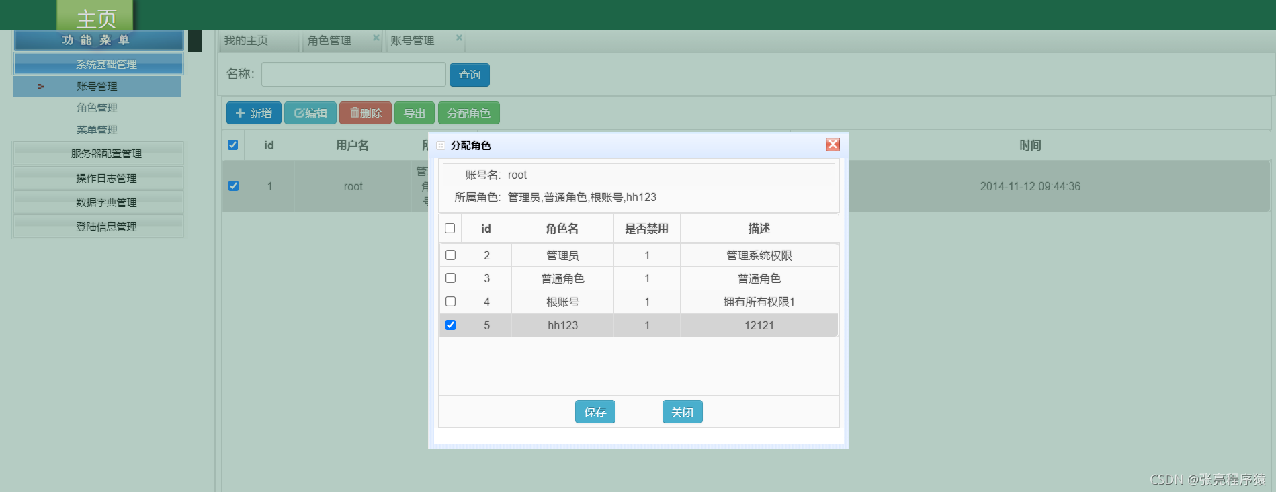Toggle the select-all checkbox in account table header

coord(233,145)
